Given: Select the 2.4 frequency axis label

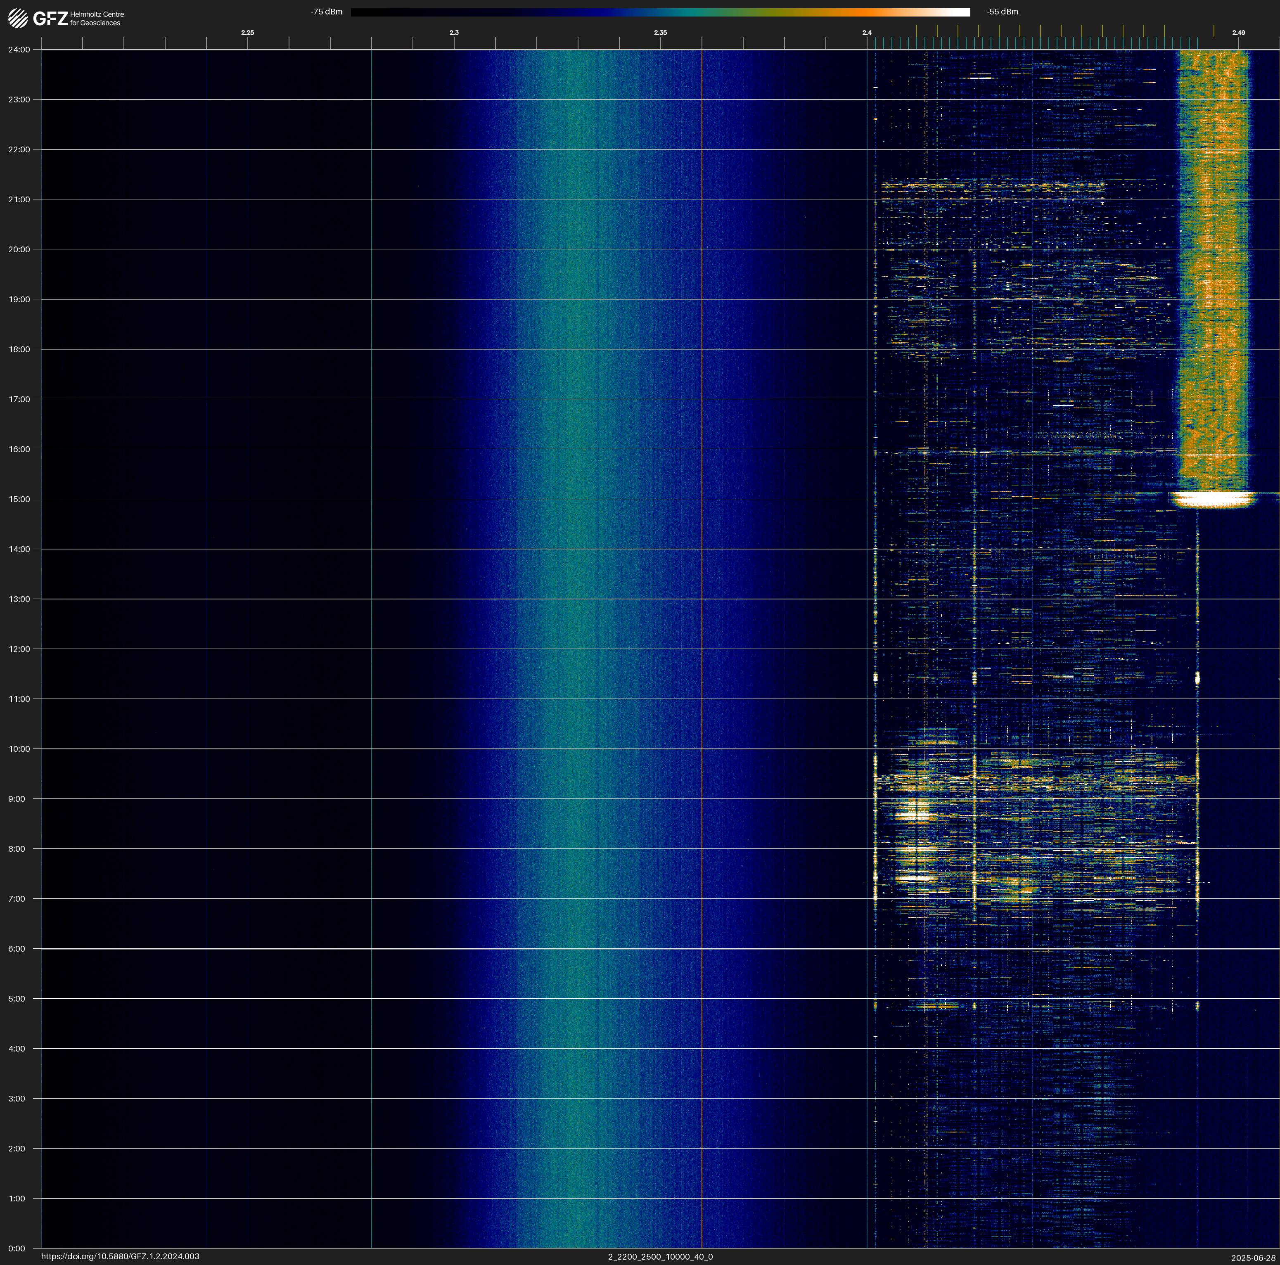Looking at the screenshot, I should (867, 33).
